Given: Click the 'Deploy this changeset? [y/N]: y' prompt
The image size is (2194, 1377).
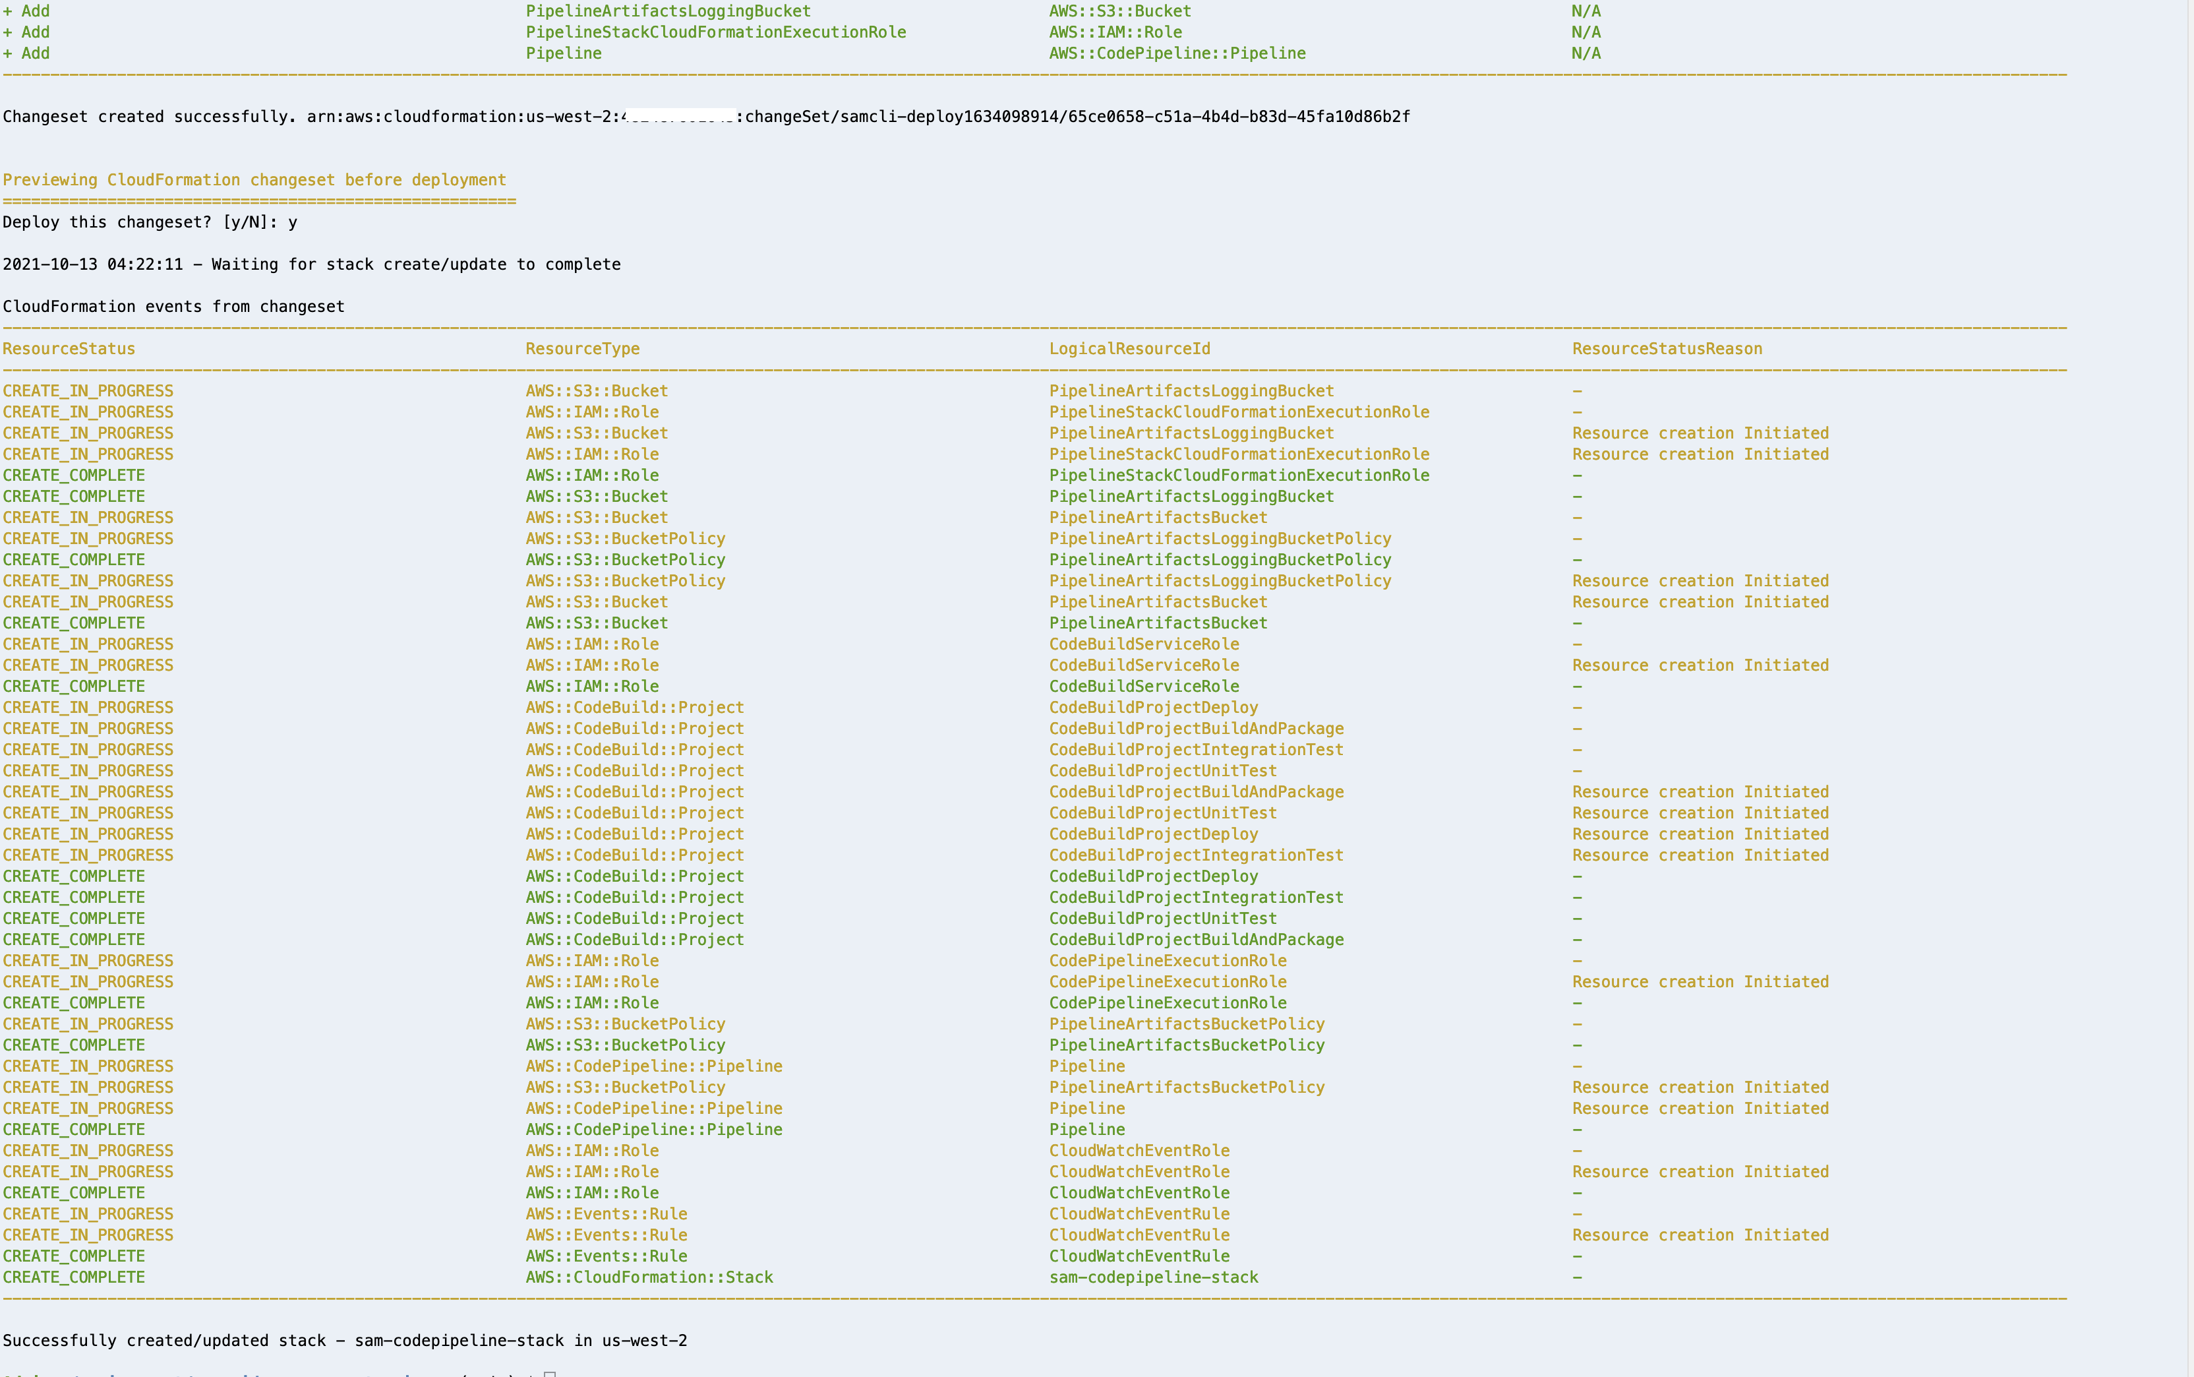Looking at the screenshot, I should pos(150,222).
